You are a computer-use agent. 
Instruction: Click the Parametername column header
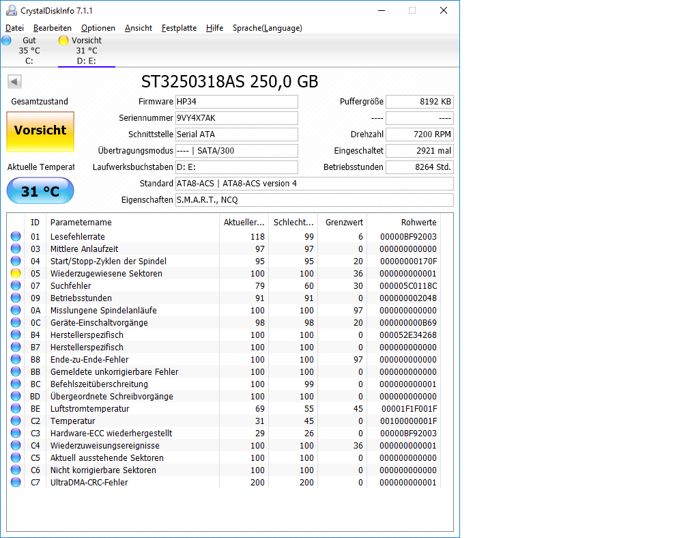click(132, 223)
